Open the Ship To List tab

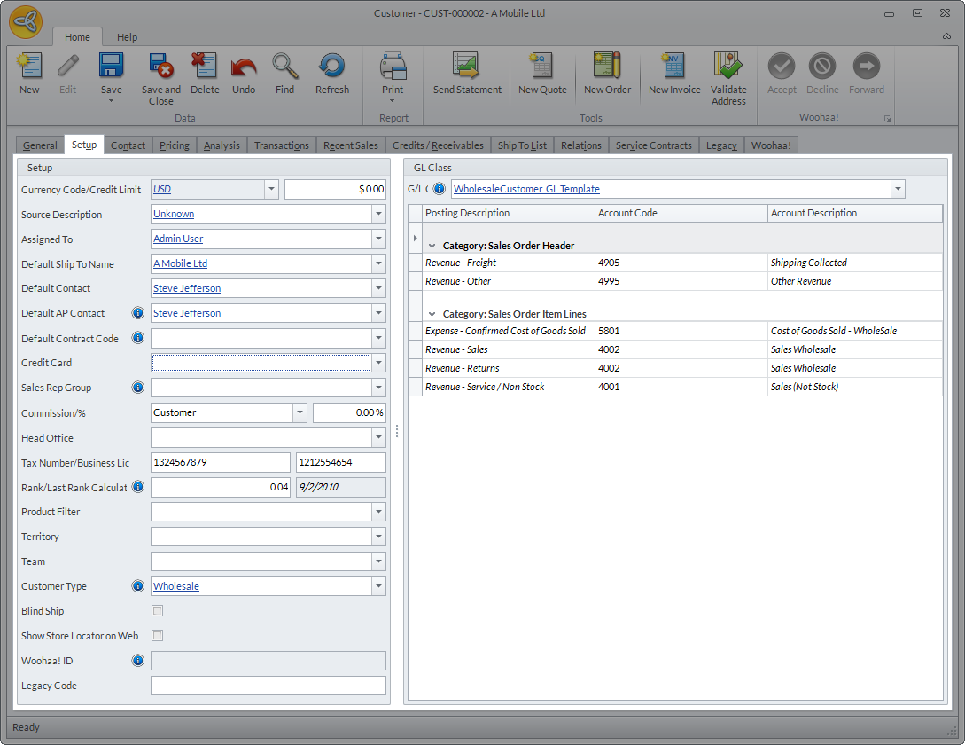[x=522, y=145]
